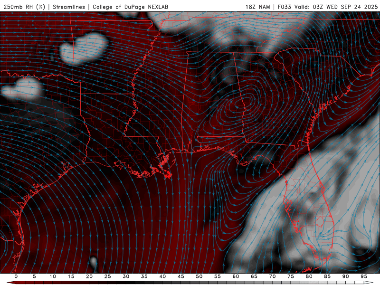Viewport: 380px width, 285px height.
Task: Click the '90' tick label on color bar
Action: pos(346,276)
